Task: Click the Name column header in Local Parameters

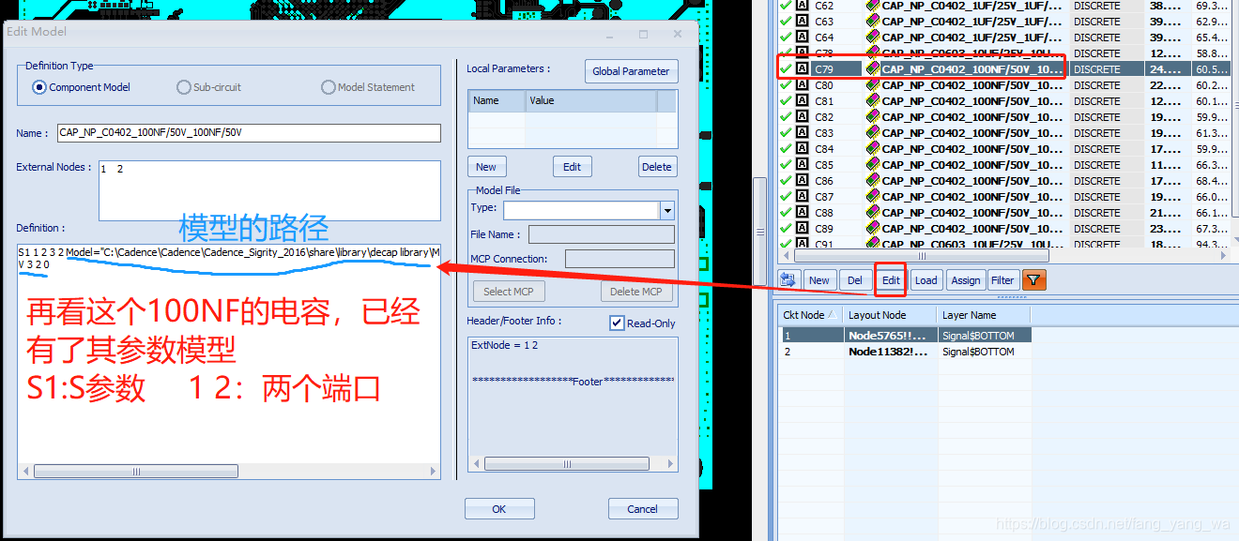Action: tap(497, 100)
